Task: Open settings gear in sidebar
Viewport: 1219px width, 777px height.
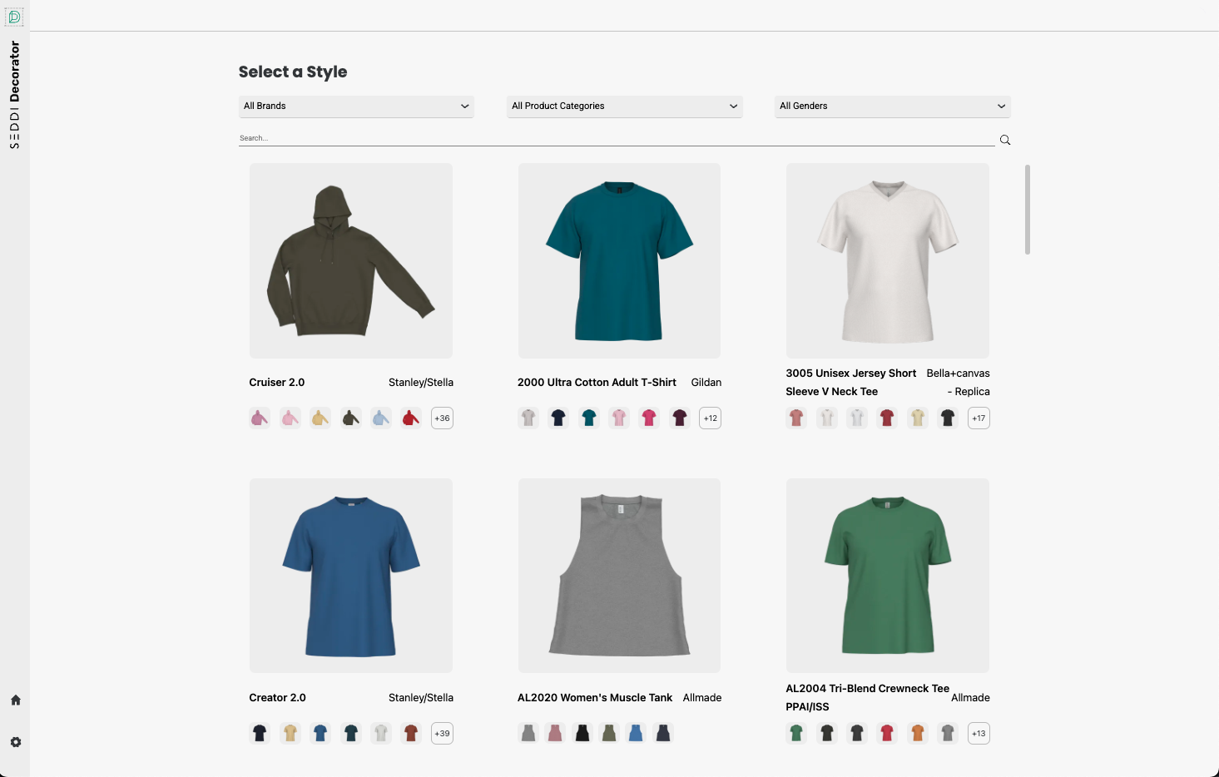Action: (x=15, y=742)
